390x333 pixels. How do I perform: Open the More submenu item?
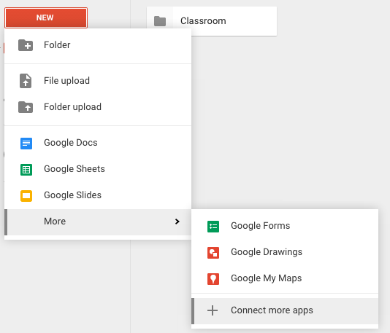[x=98, y=222]
